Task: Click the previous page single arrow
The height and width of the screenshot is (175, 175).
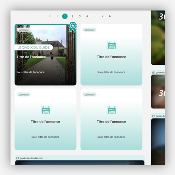Action: pos(57,16)
